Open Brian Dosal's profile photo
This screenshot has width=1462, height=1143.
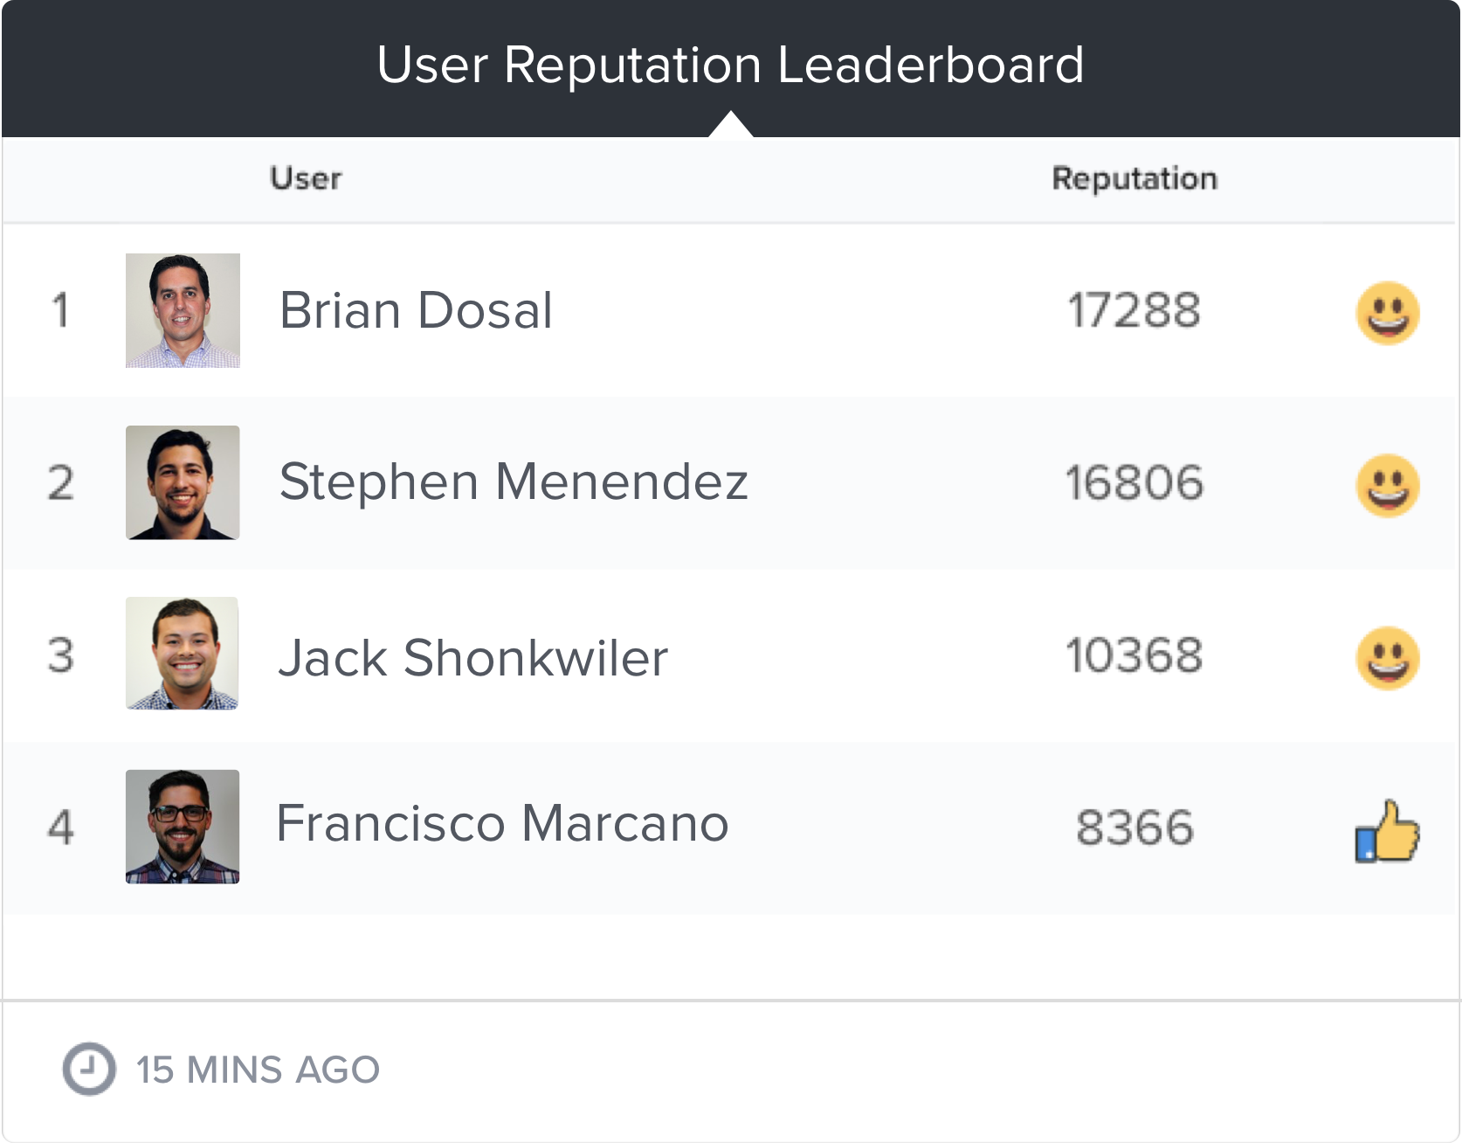183,310
